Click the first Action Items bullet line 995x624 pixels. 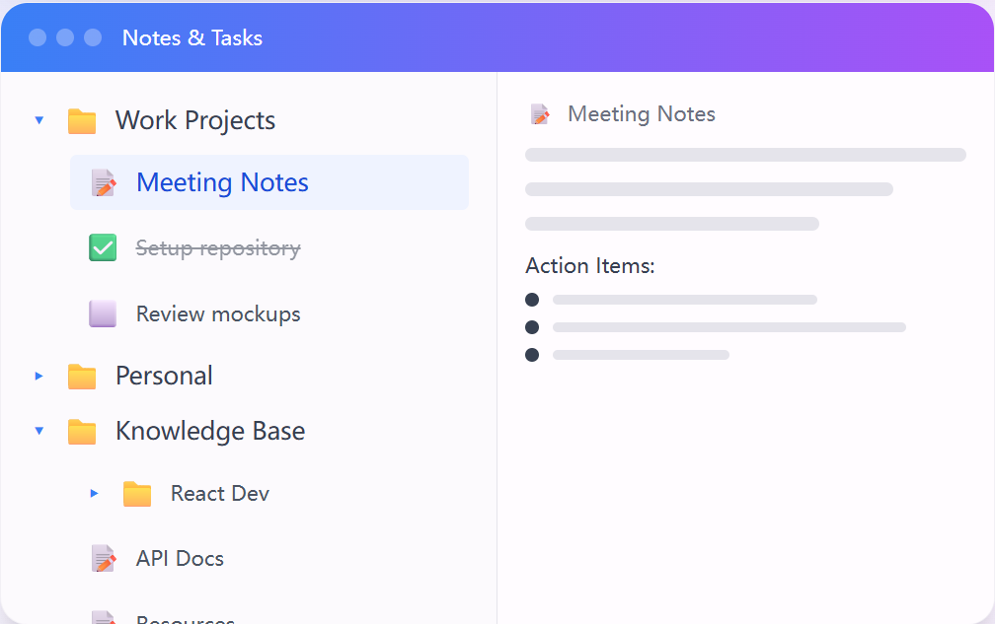(684, 300)
